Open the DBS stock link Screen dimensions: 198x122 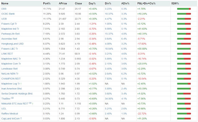4,9
